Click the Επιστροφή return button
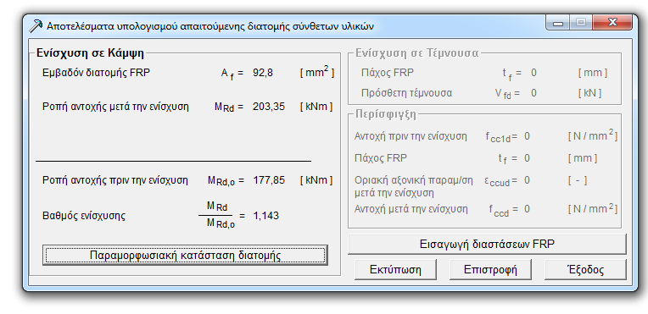 coord(490,270)
